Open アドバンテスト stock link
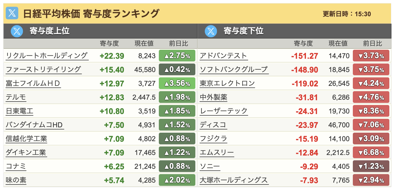This screenshot has height=193, width=396. tap(223, 56)
